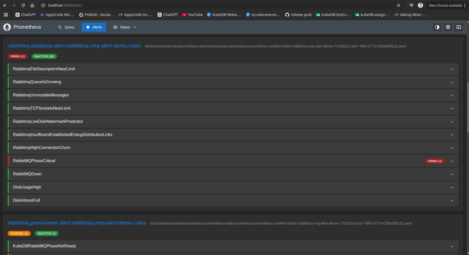Image resolution: width=469 pixels, height=255 pixels.
Task: Click the PENDING (1) badge
Action: 19,233
